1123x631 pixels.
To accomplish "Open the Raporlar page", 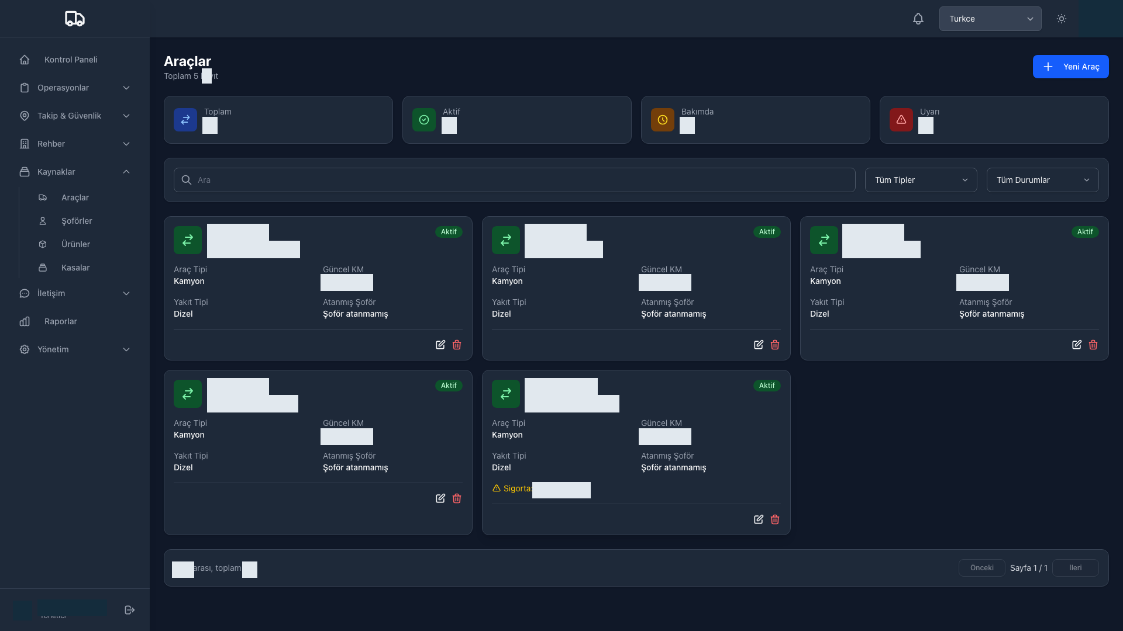I will pyautogui.click(x=75, y=321).
